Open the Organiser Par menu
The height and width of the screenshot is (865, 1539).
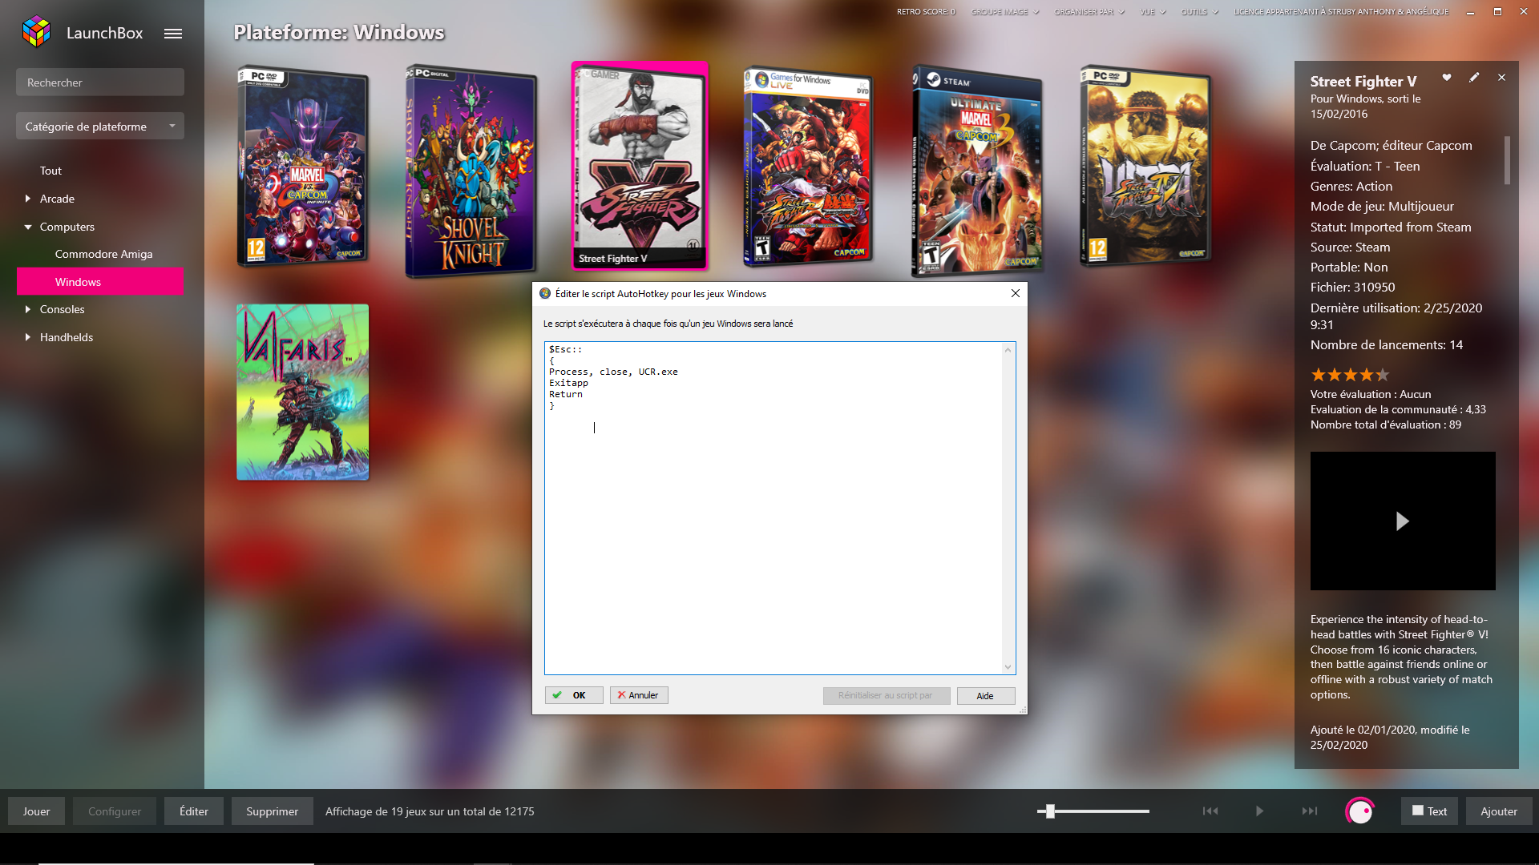tap(1089, 12)
